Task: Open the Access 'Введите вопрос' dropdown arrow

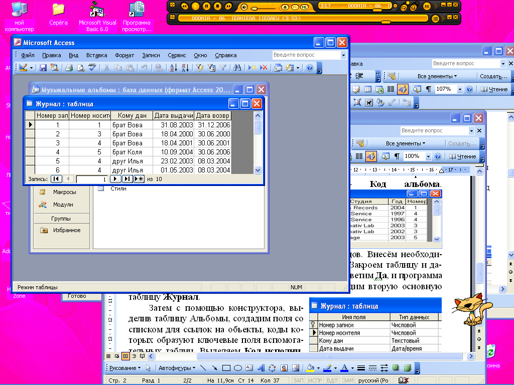Action: [343, 55]
